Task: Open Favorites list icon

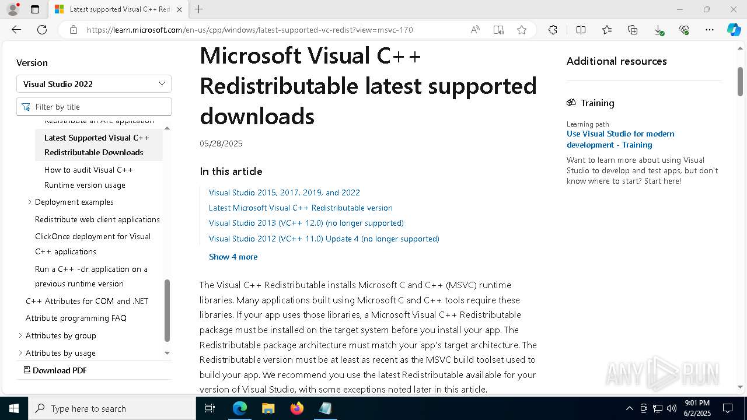Action: (607, 30)
